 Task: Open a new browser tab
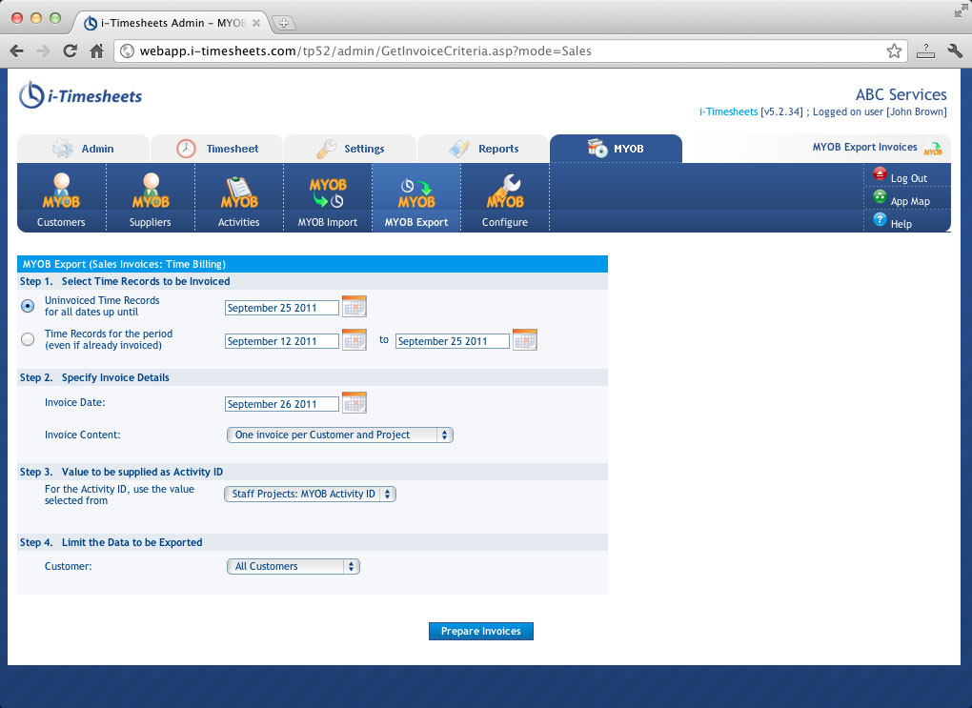coord(284,23)
